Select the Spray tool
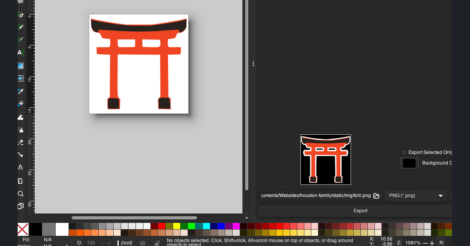 (x=21, y=129)
